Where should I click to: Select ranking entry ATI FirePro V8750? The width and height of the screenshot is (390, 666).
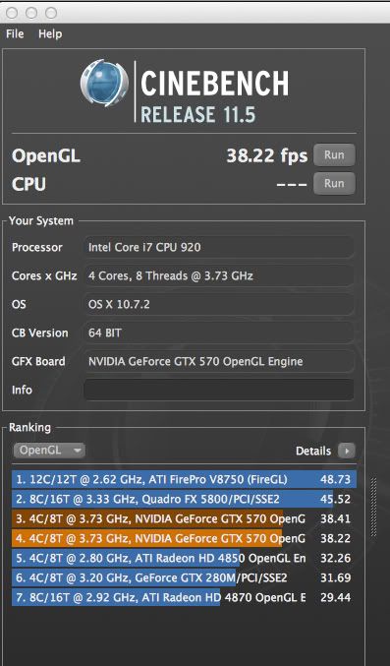184,479
